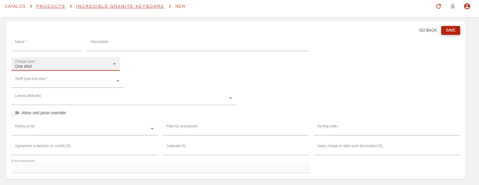Open the notifications bell
Screen dimensions: 479x185
(x=453, y=6)
